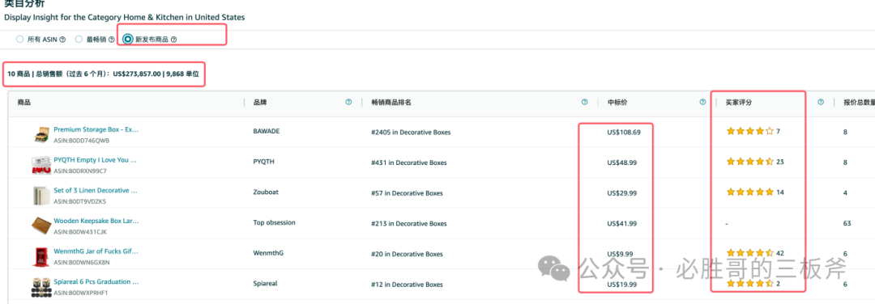
Task: Click help icon in 品牌 column header
Action: coord(348,102)
